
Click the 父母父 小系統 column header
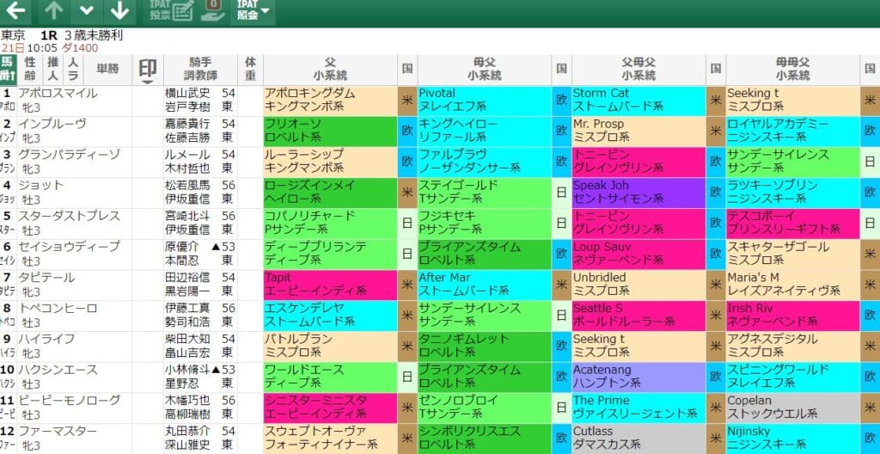coord(639,71)
